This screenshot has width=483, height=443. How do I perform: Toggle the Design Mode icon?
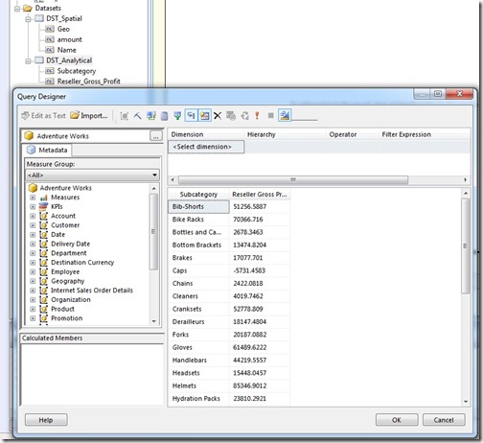click(285, 115)
